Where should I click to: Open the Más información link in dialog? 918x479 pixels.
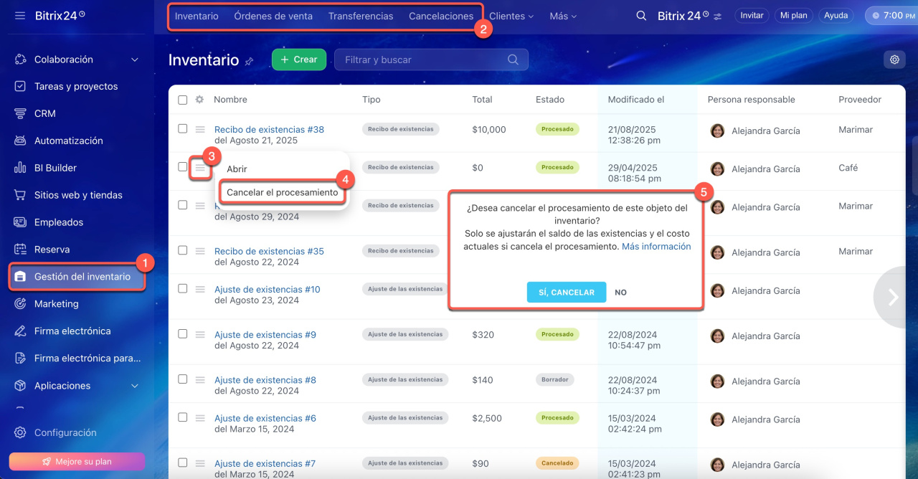pyautogui.click(x=656, y=246)
